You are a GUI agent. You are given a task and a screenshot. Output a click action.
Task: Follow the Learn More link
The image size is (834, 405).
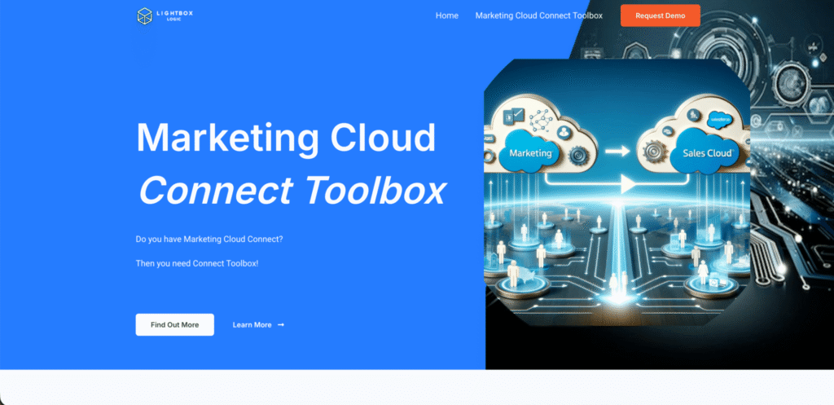tap(258, 324)
